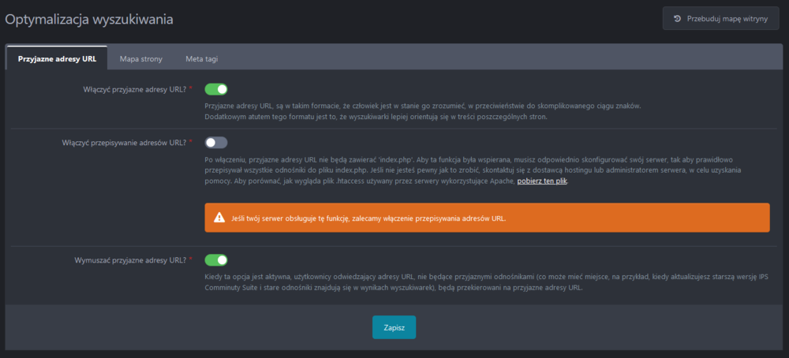
Task: Follow the 'pobierz ten plik' link
Action: click(542, 181)
